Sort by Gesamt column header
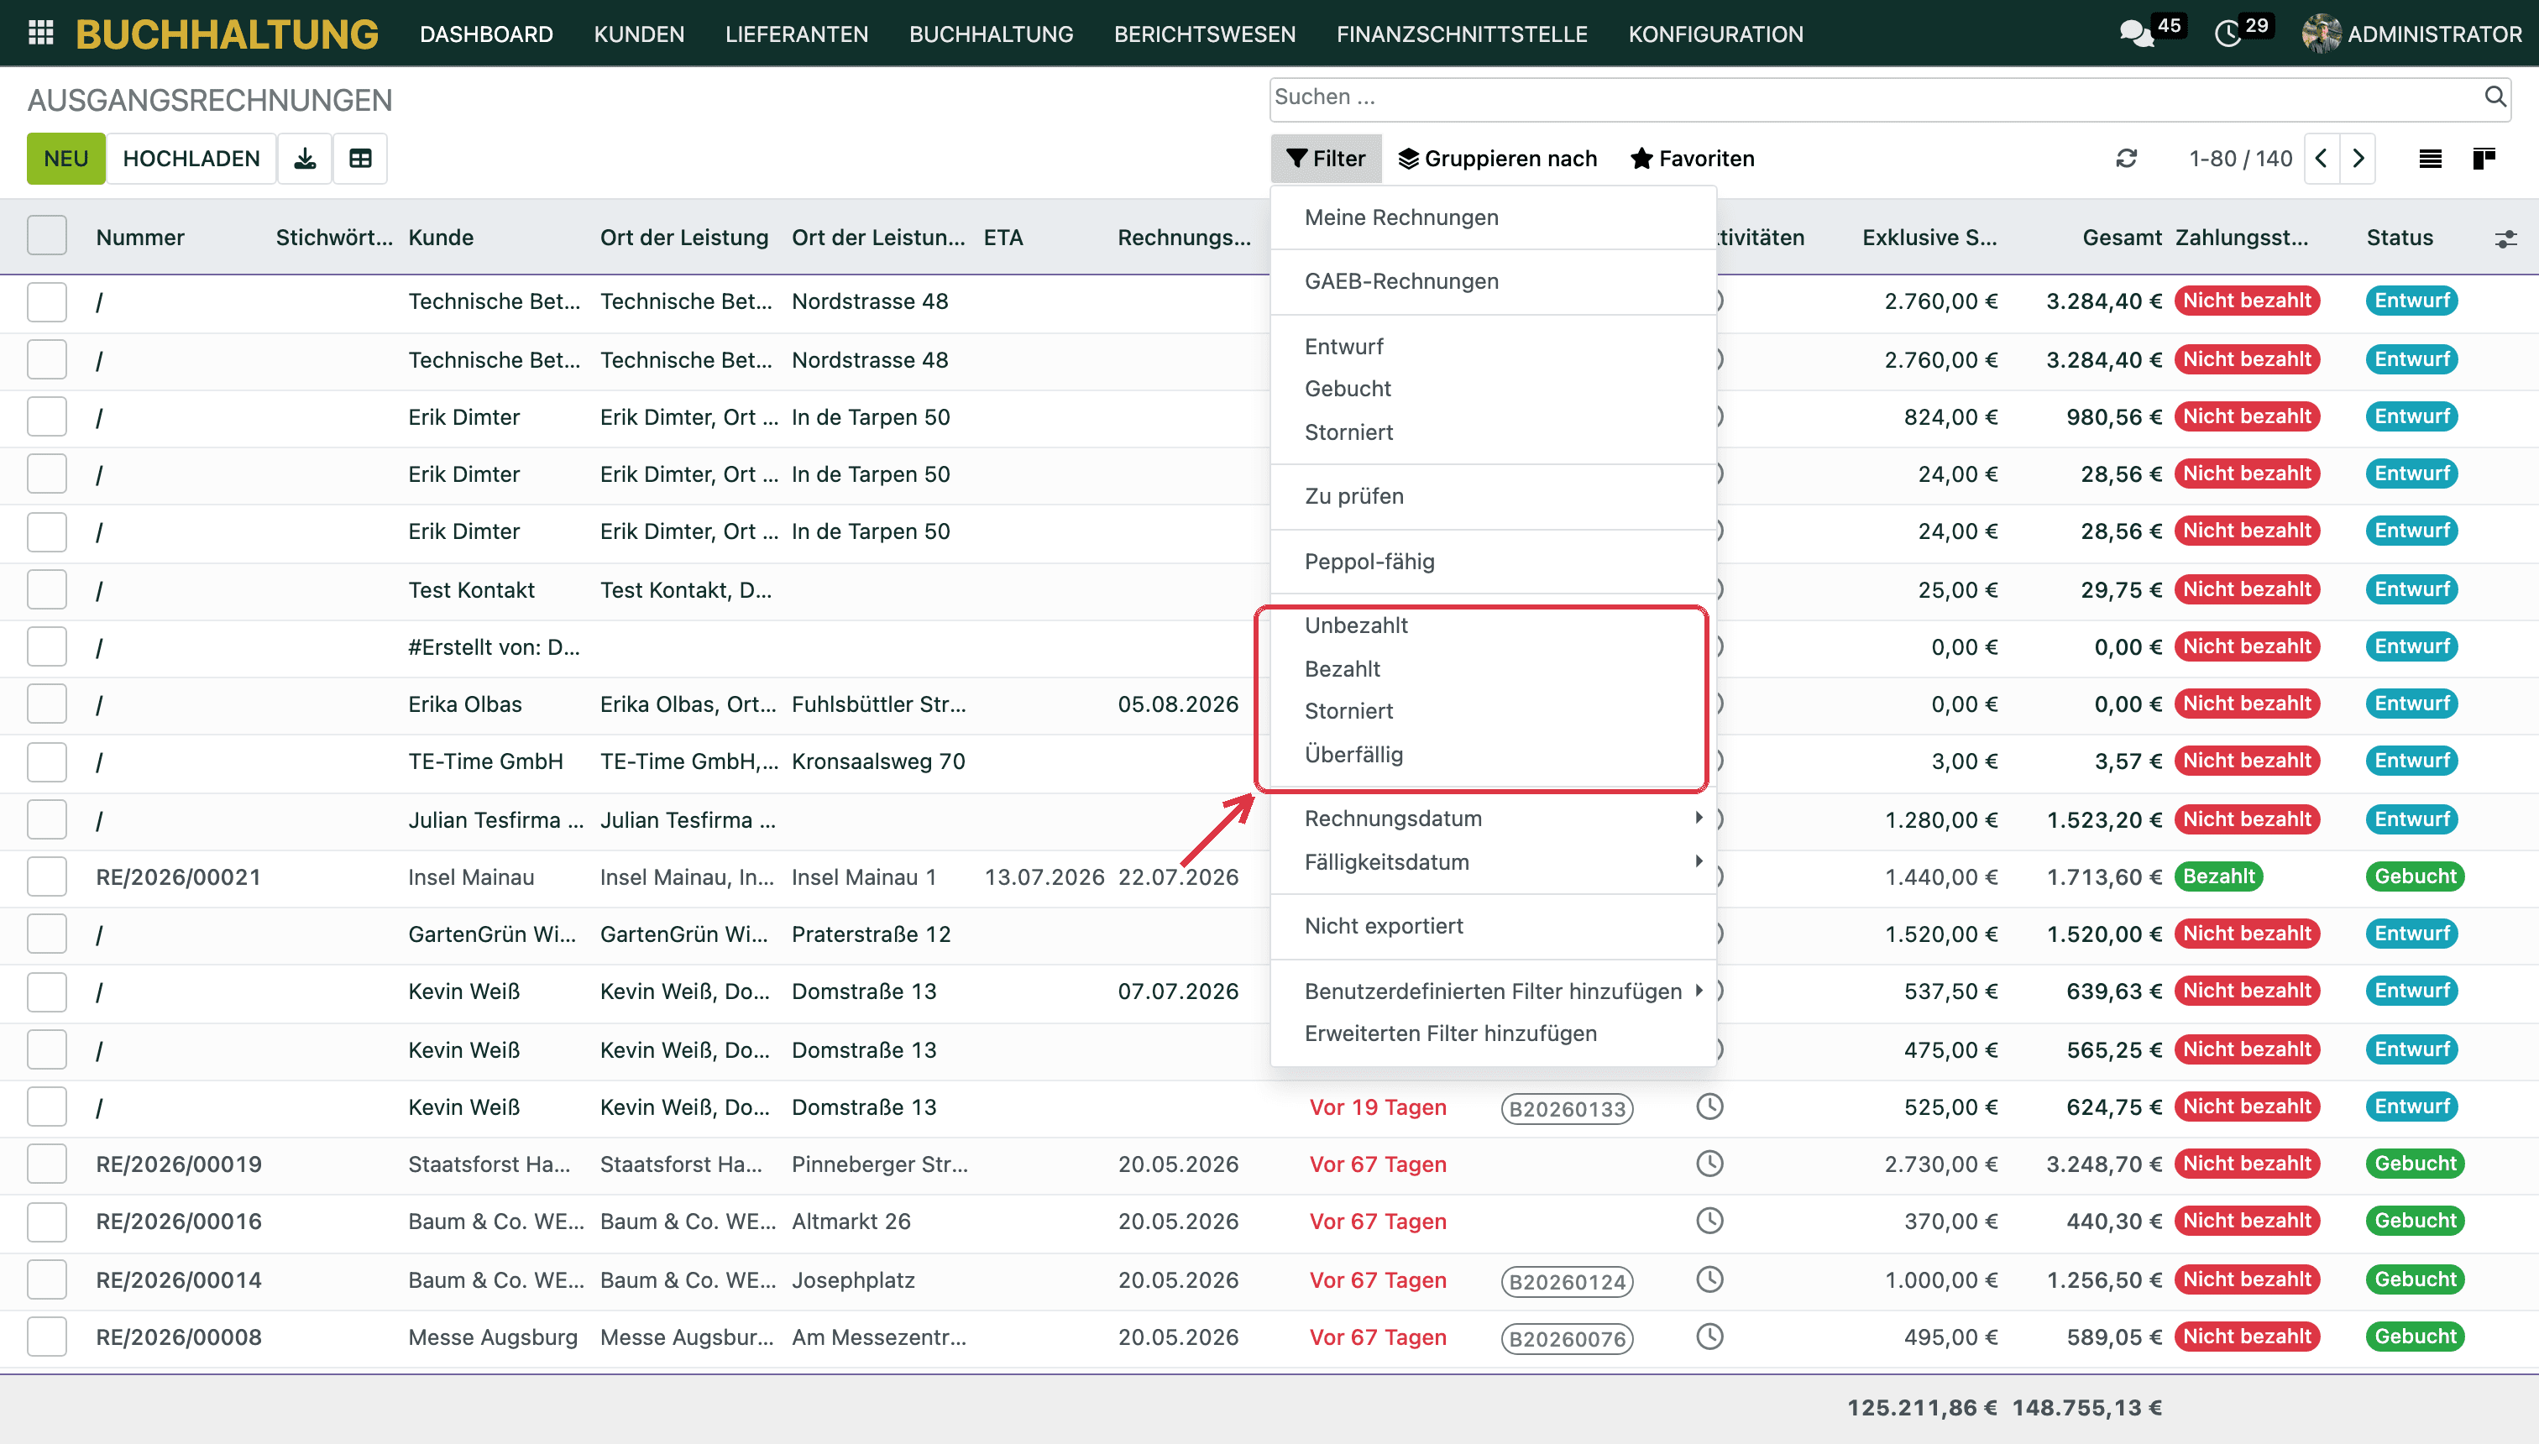The height and width of the screenshot is (1444, 2539). [x=2122, y=237]
